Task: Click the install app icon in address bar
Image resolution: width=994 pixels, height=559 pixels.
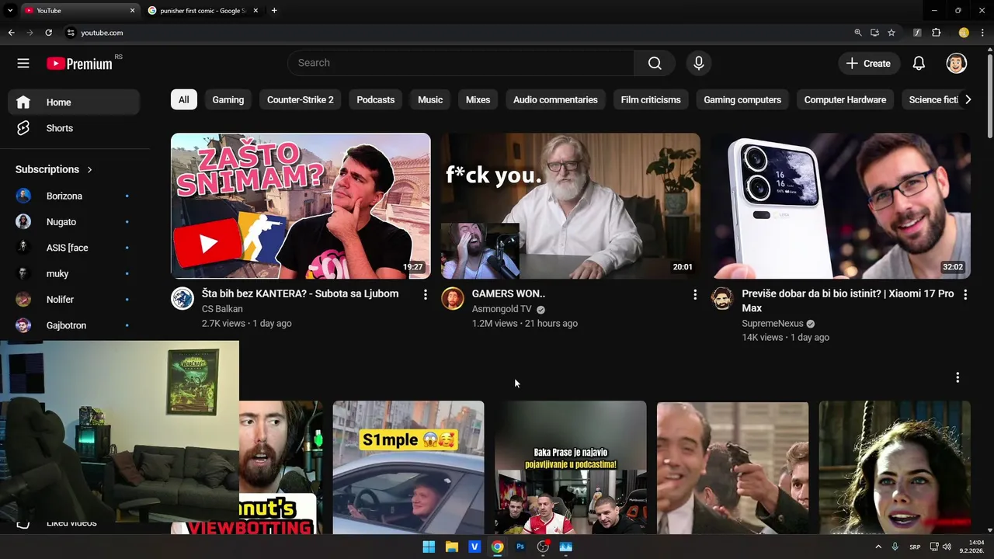Action: [874, 33]
